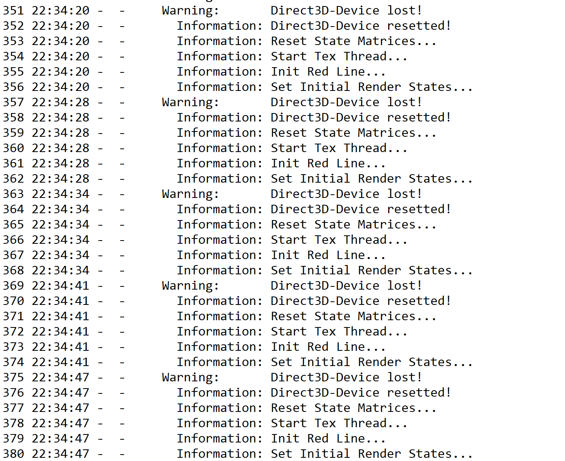
Task: Click 'Init Red Line...' on line 355
Action: point(328,72)
